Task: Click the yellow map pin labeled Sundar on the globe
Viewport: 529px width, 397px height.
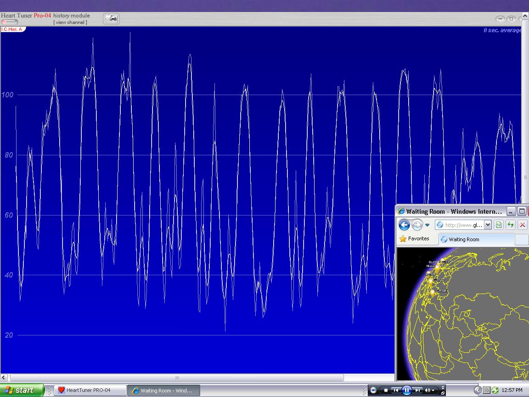Action: [x=433, y=293]
